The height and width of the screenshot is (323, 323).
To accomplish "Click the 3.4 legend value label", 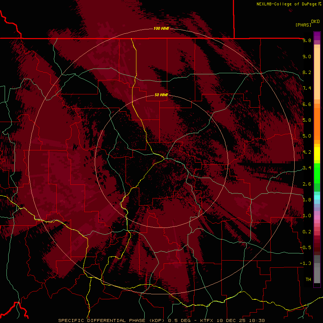I will coord(307,168).
